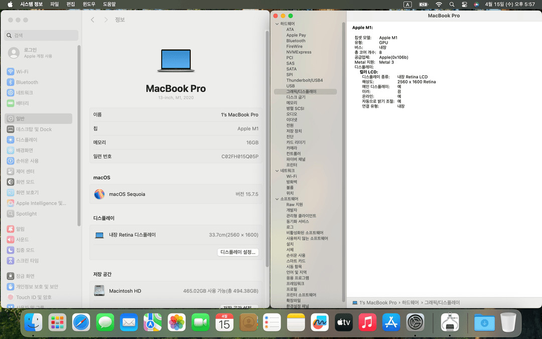The height and width of the screenshot is (339, 542).
Task: Open the App Store from the Dock
Action: [x=391, y=322]
